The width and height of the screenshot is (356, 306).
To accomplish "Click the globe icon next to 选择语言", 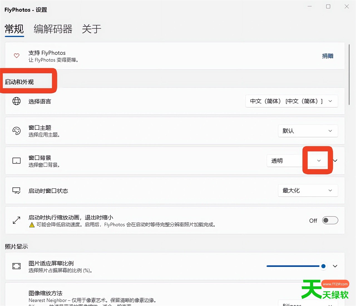I will coord(16,101).
